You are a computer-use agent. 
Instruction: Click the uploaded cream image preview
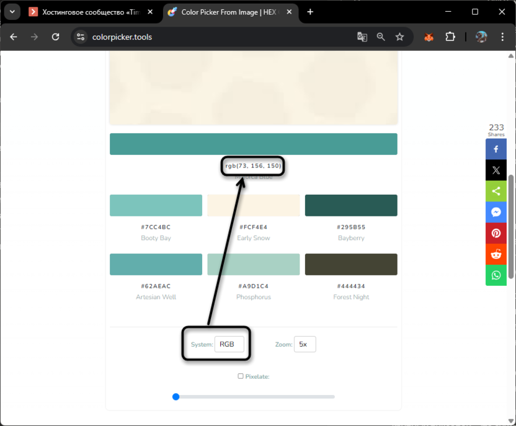pyautogui.click(x=254, y=88)
